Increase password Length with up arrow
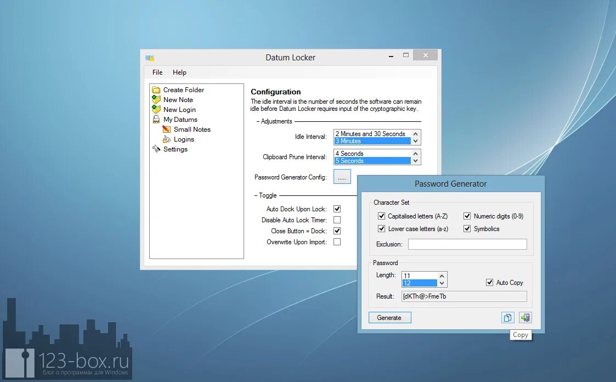This screenshot has height=382, width=616. tap(442, 276)
